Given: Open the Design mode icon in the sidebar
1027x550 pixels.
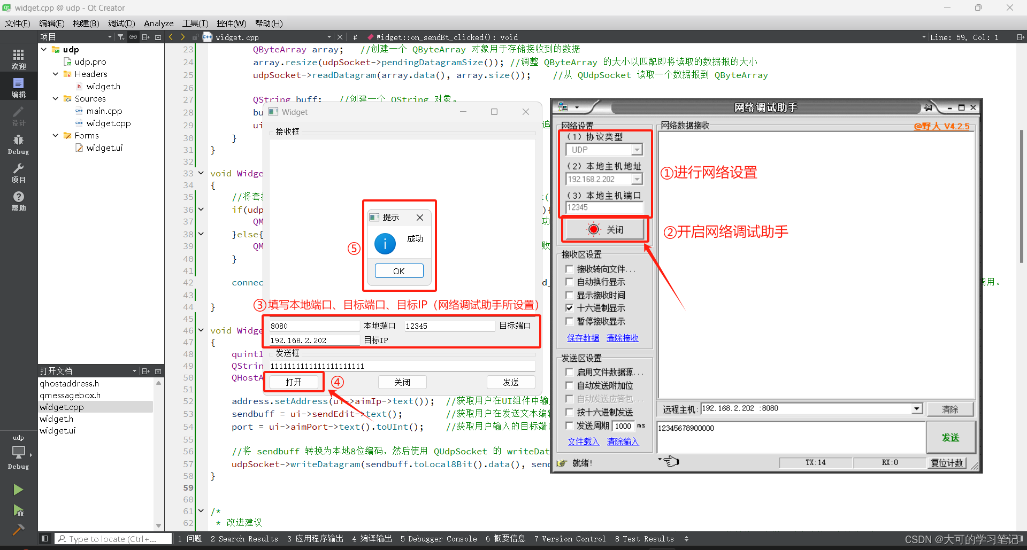Looking at the screenshot, I should [x=18, y=115].
